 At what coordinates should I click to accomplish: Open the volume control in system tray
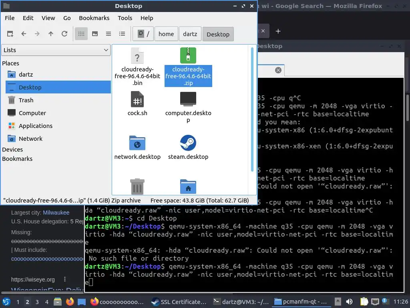point(349,302)
